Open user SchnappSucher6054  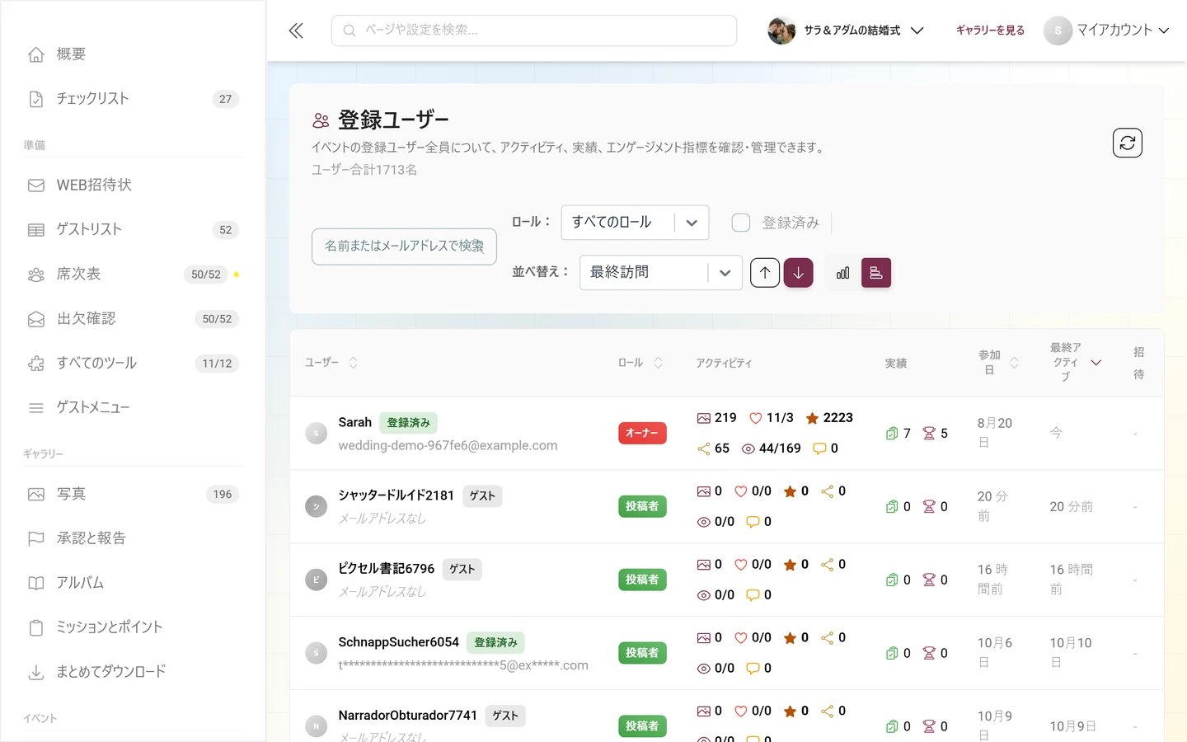coord(399,642)
